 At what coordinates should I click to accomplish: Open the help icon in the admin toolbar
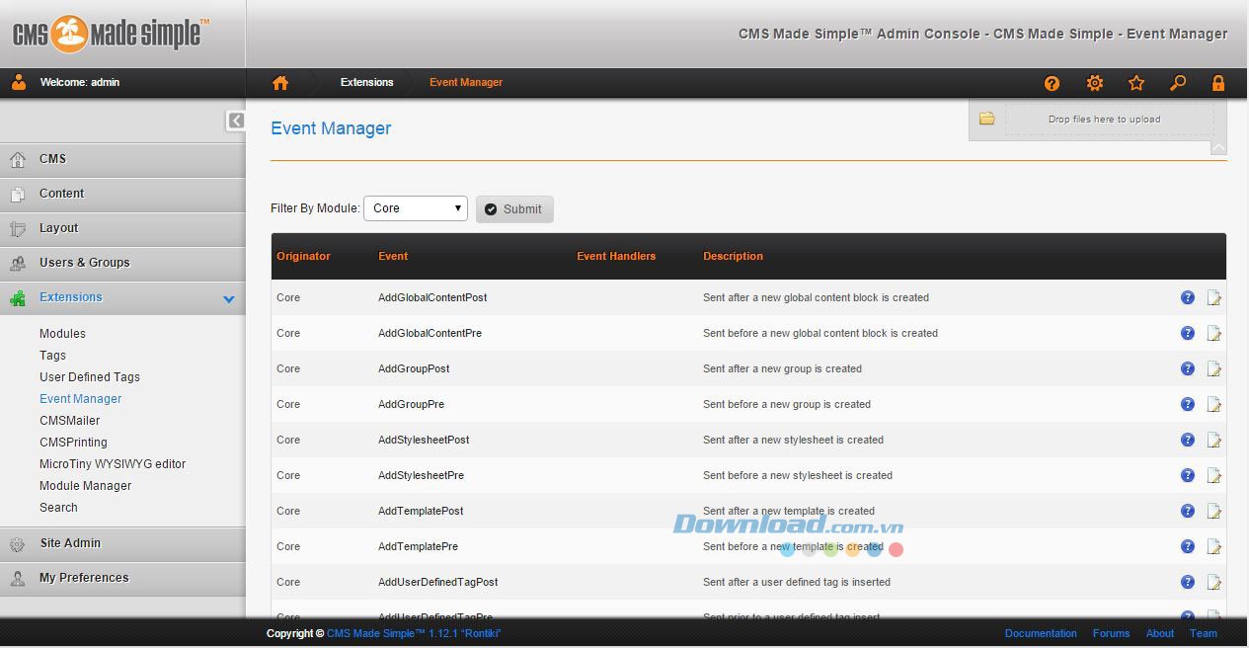click(x=1052, y=83)
